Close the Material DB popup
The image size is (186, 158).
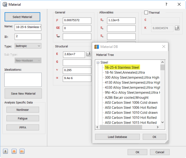[164, 46]
